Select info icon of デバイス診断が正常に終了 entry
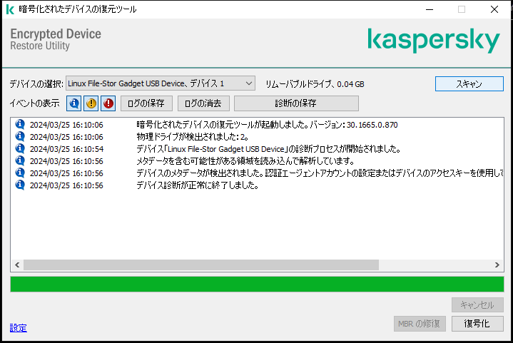 click(20, 185)
